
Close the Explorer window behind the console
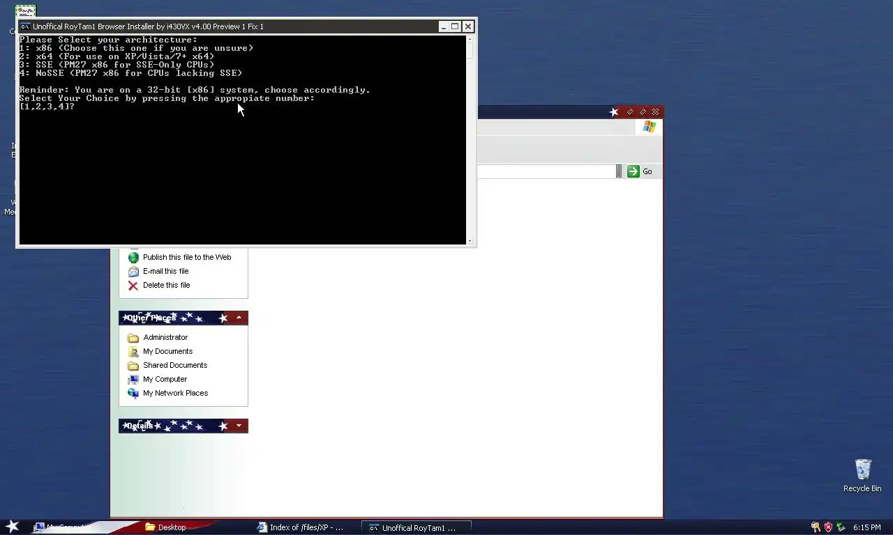tap(655, 111)
